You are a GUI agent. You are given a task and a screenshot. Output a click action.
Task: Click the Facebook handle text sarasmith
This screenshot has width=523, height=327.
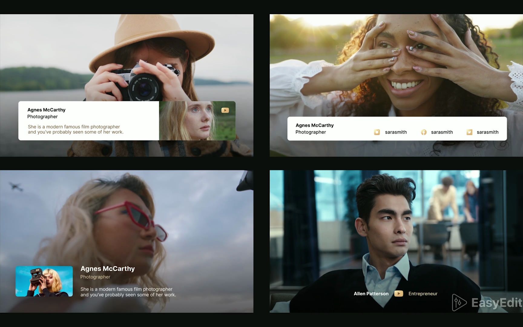pyautogui.click(x=442, y=132)
